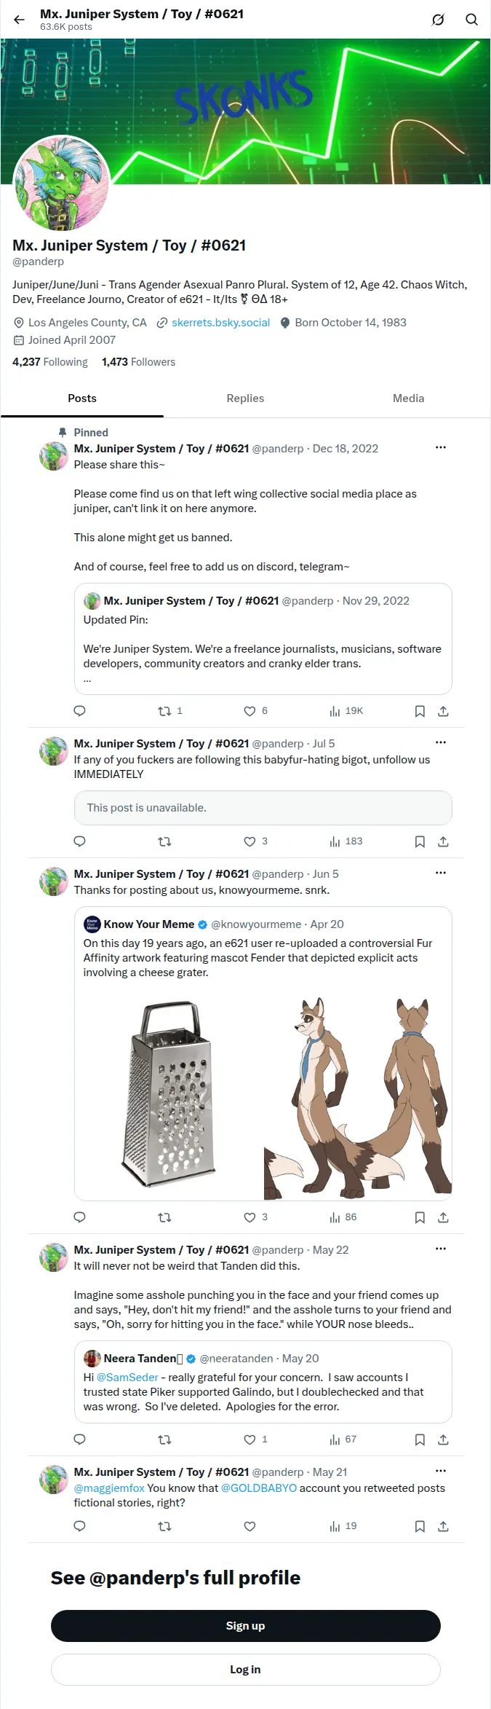
Task: Expand options for May 22 post
Action: pyautogui.click(x=441, y=1249)
